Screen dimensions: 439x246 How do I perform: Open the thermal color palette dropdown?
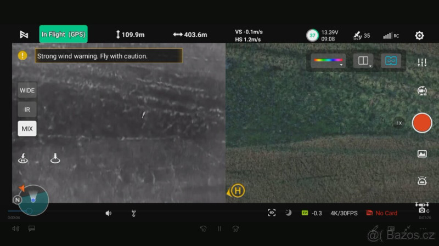pyautogui.click(x=328, y=61)
